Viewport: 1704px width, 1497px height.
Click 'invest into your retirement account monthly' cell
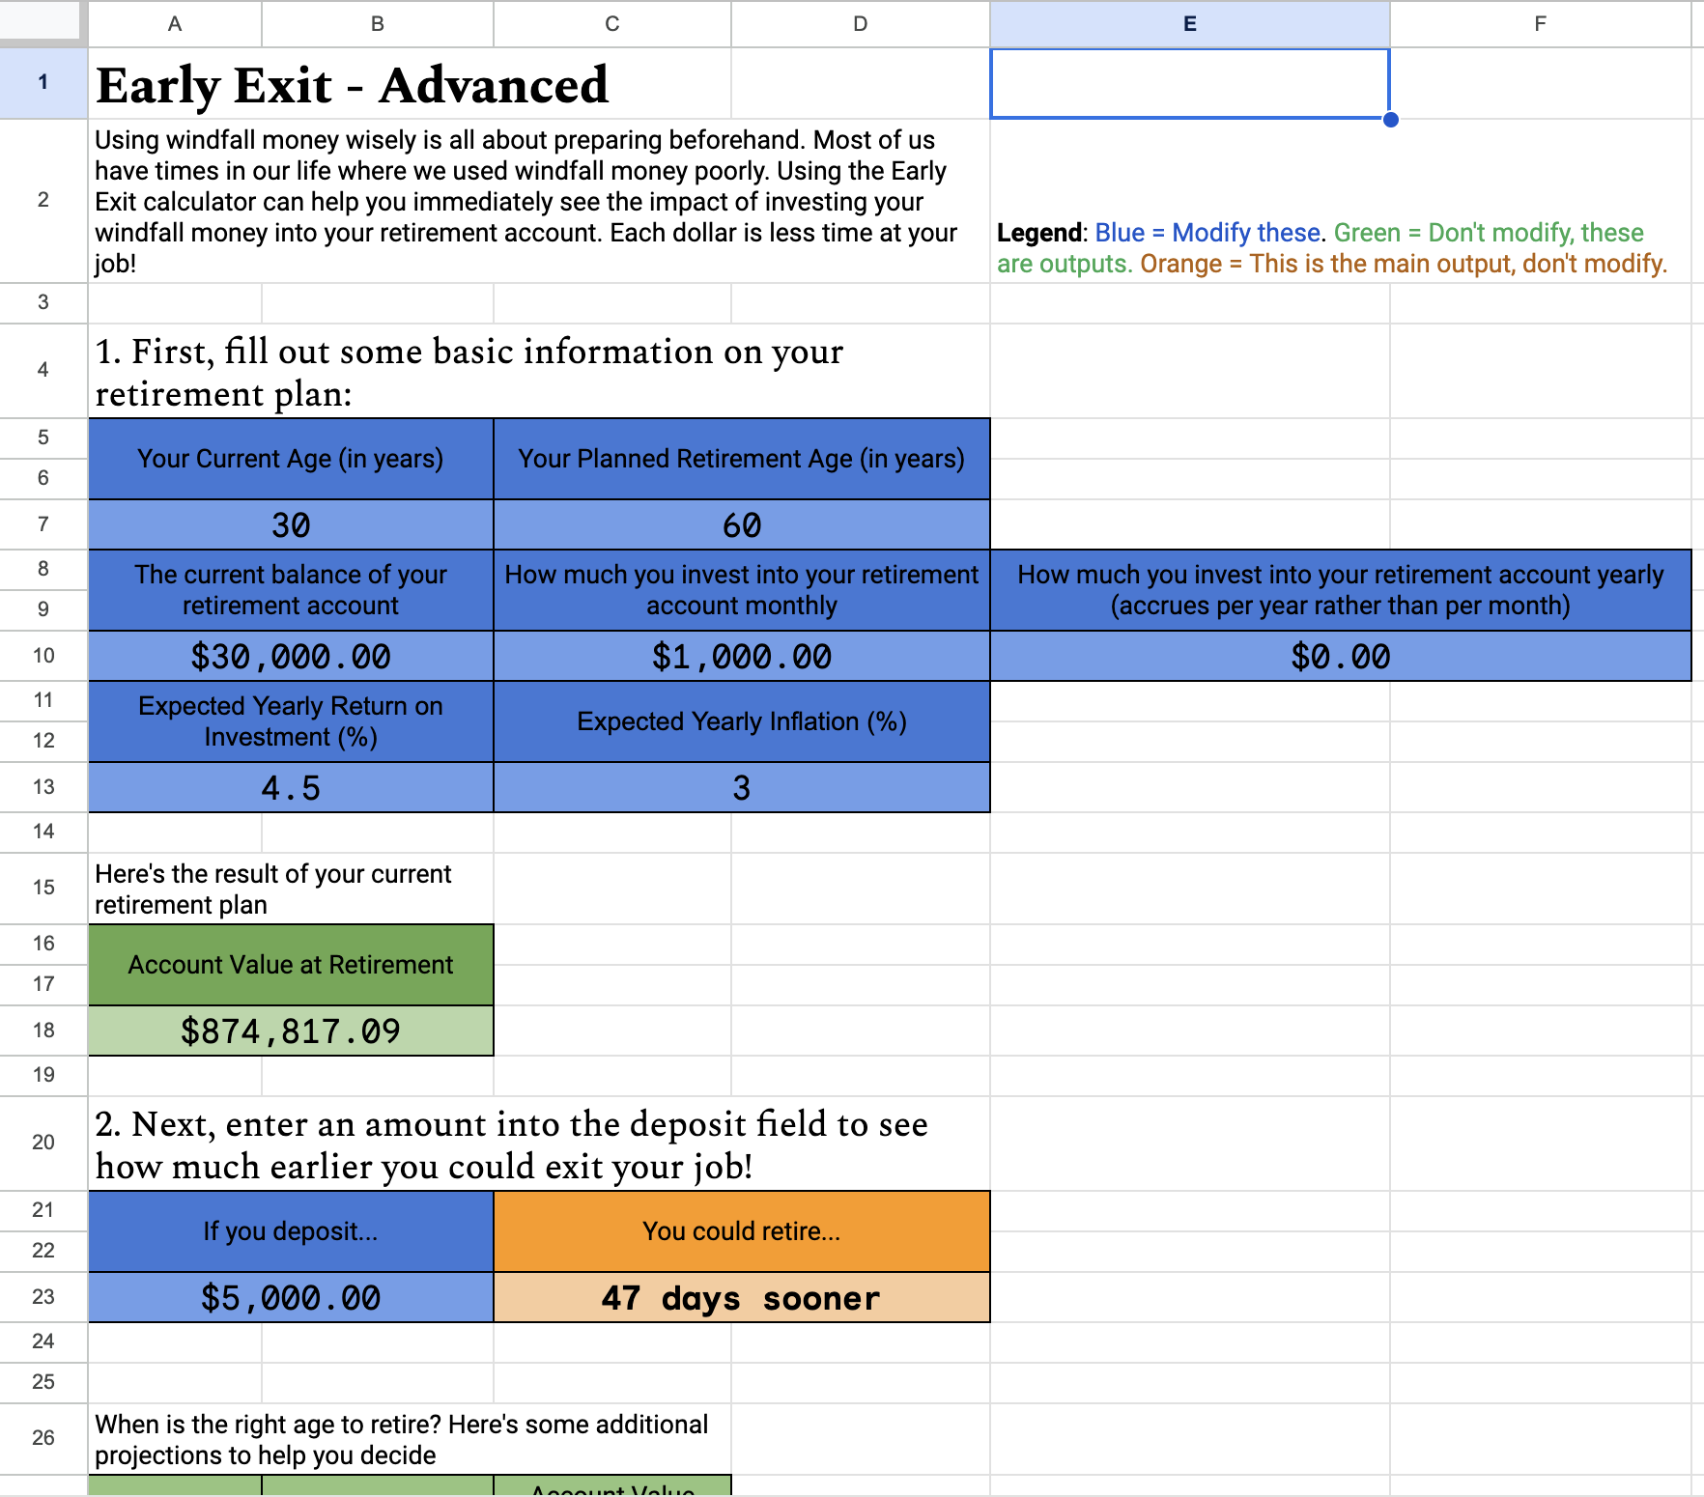click(x=742, y=590)
